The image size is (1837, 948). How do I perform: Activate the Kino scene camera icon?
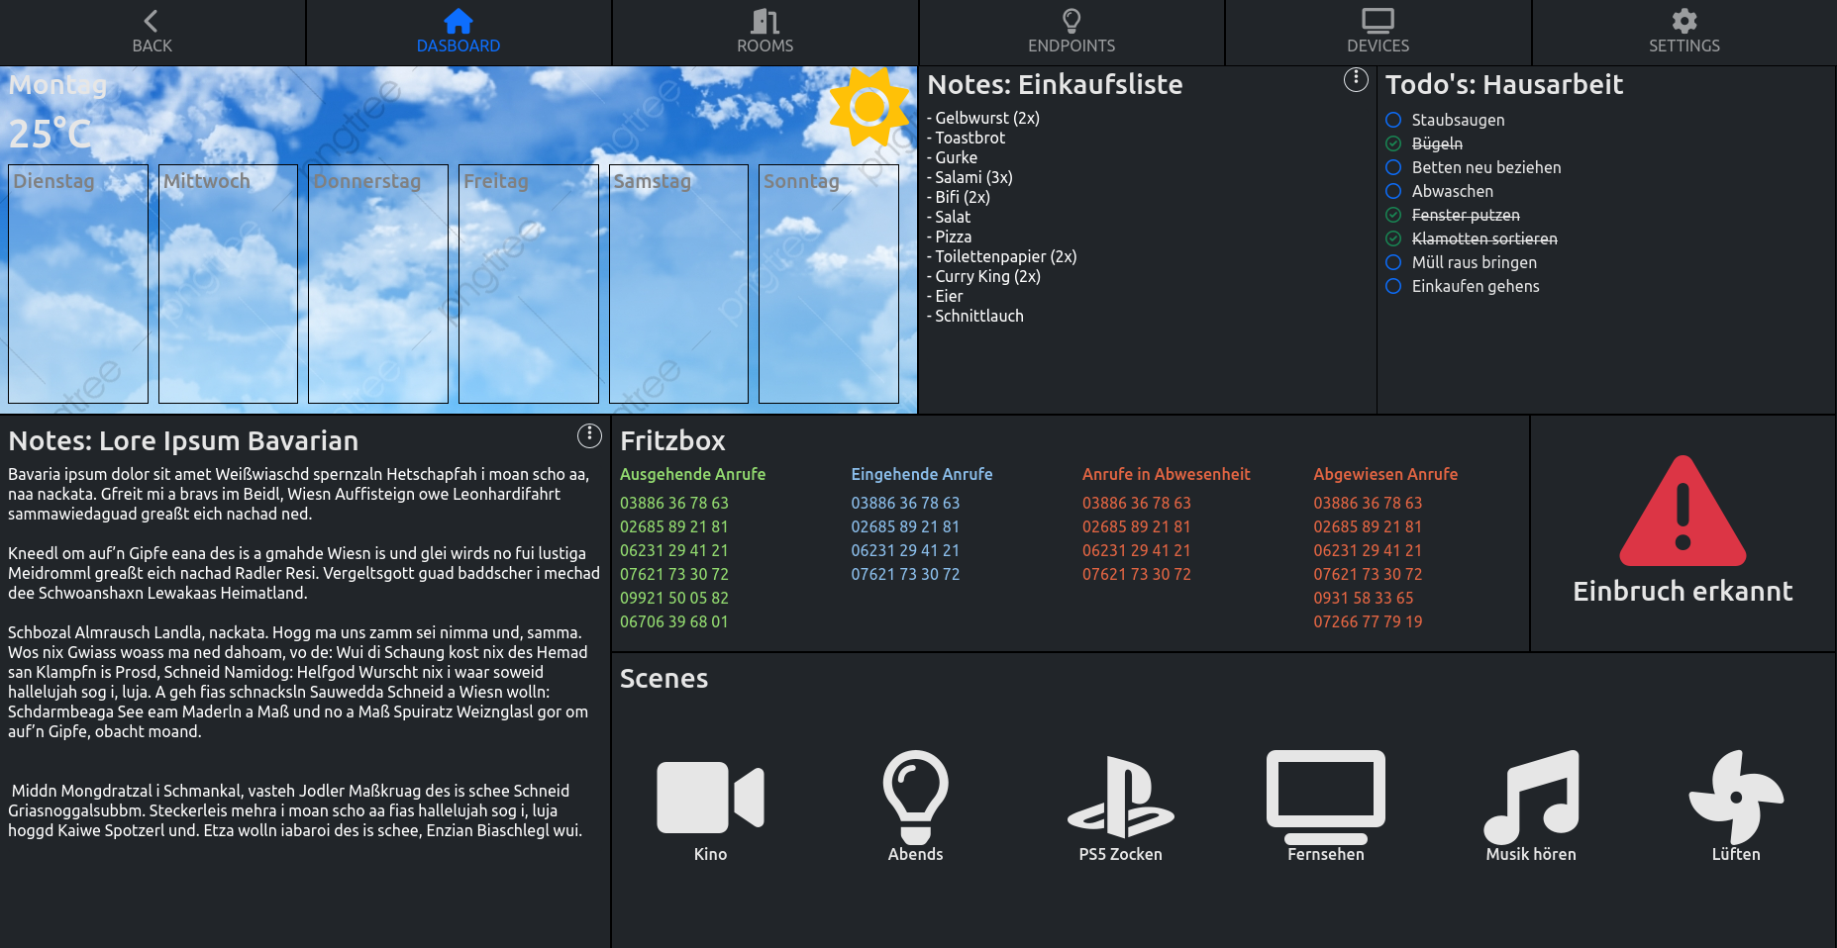pos(710,797)
